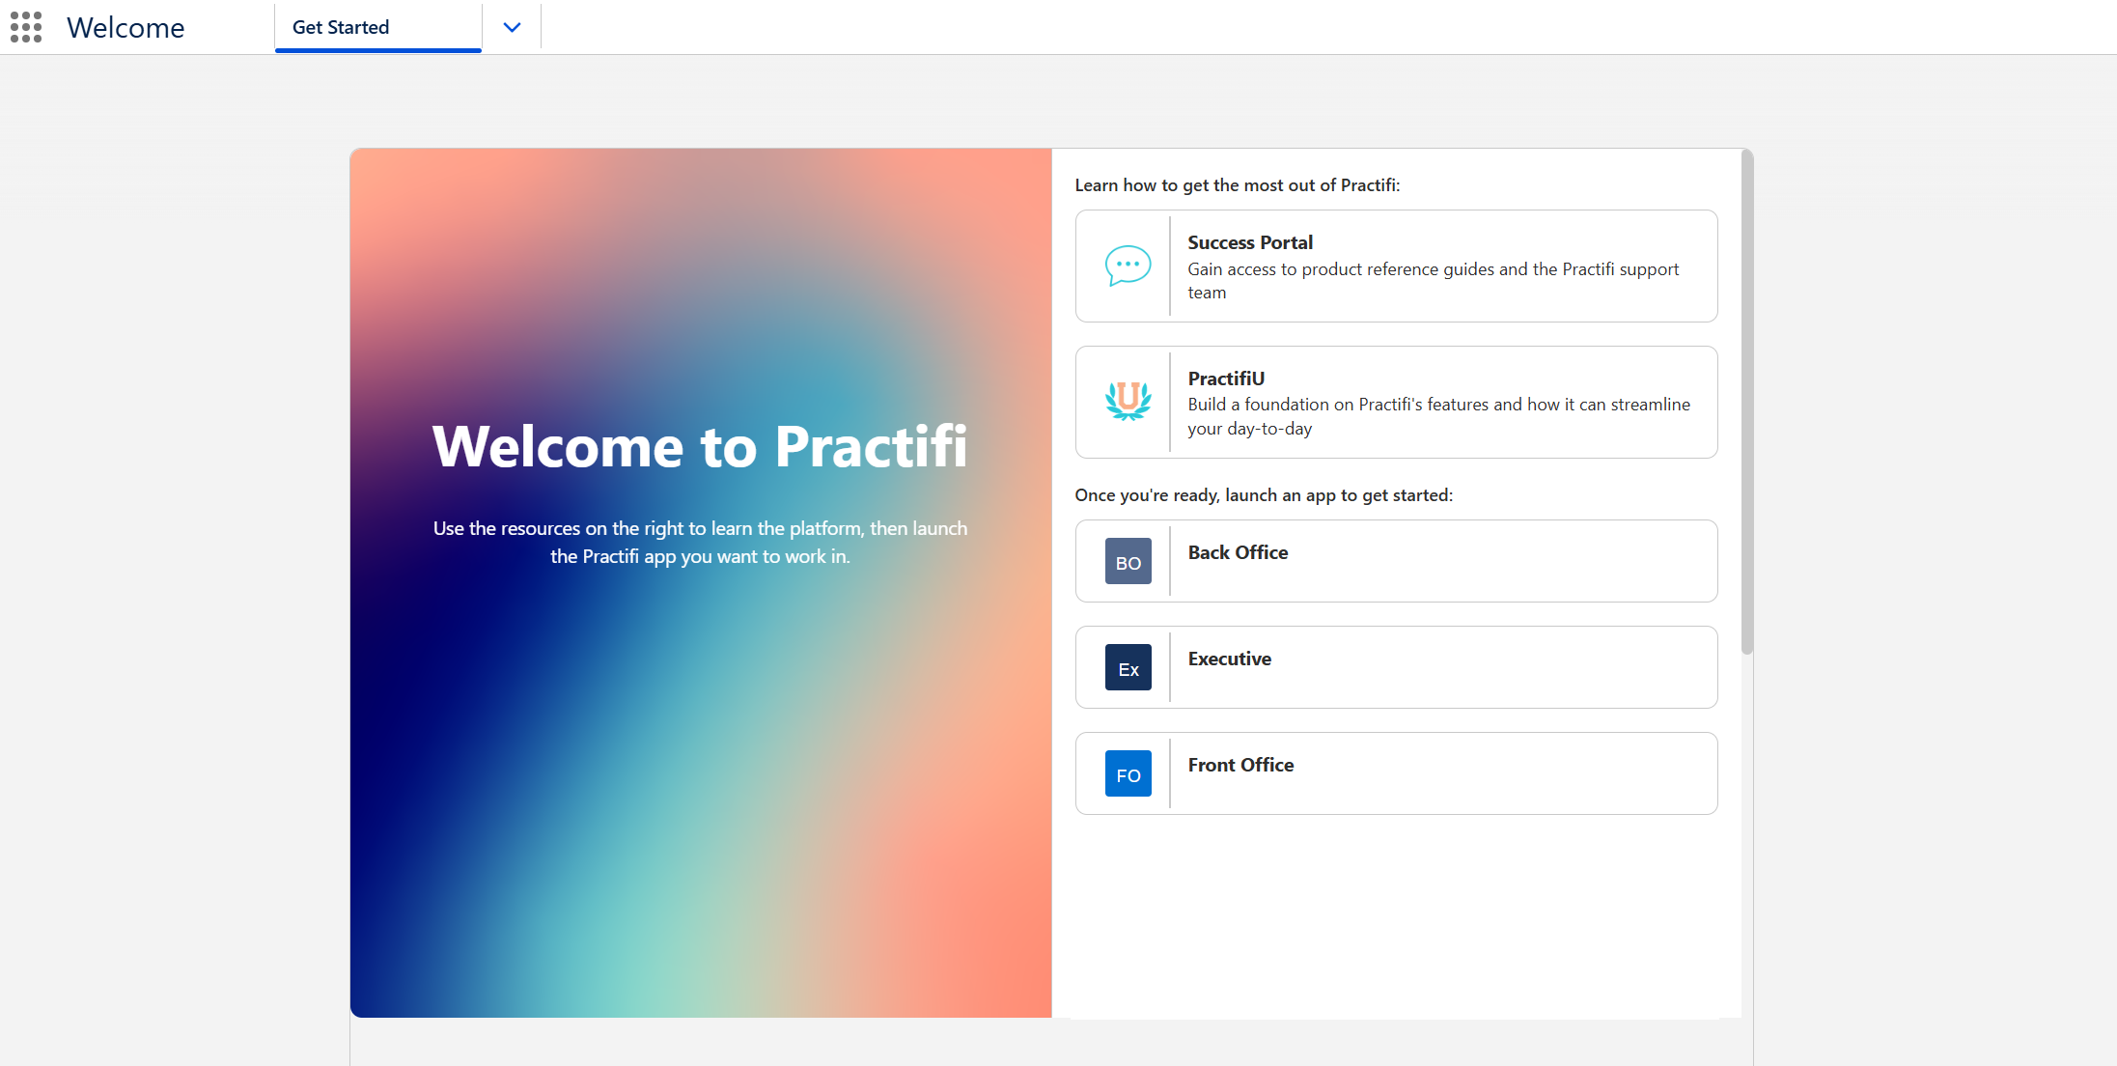Click the Success Portal chat bubble icon

coord(1128,266)
